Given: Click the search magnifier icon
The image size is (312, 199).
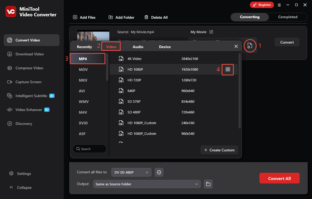Looking at the screenshot, I should click(78, 149).
